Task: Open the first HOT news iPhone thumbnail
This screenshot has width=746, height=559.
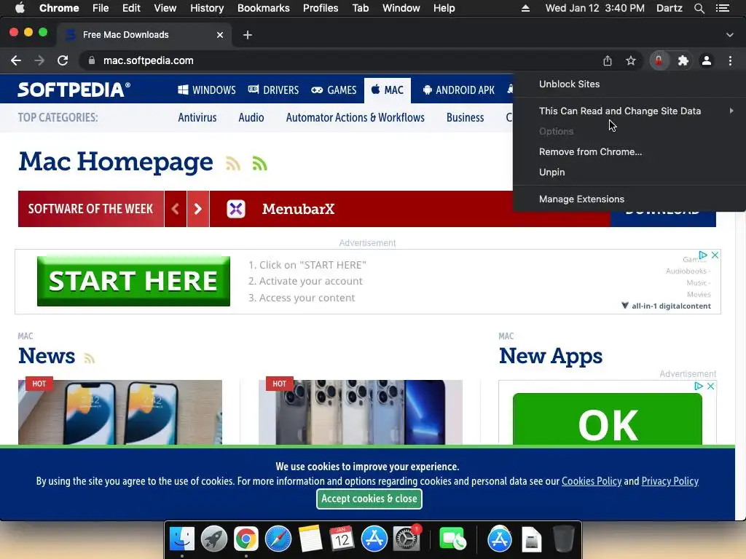Action: point(120,412)
